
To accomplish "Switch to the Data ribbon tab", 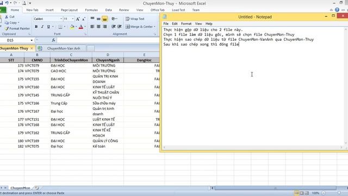I will 109,10.
